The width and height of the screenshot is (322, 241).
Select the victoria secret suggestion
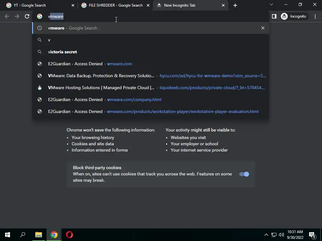coord(151,52)
